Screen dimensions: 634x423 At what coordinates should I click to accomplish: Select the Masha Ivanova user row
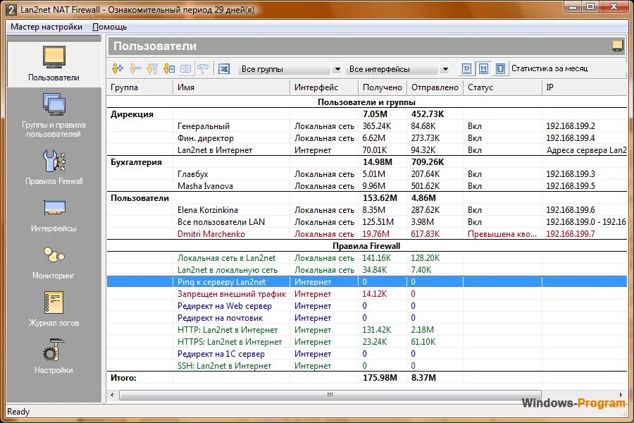367,186
